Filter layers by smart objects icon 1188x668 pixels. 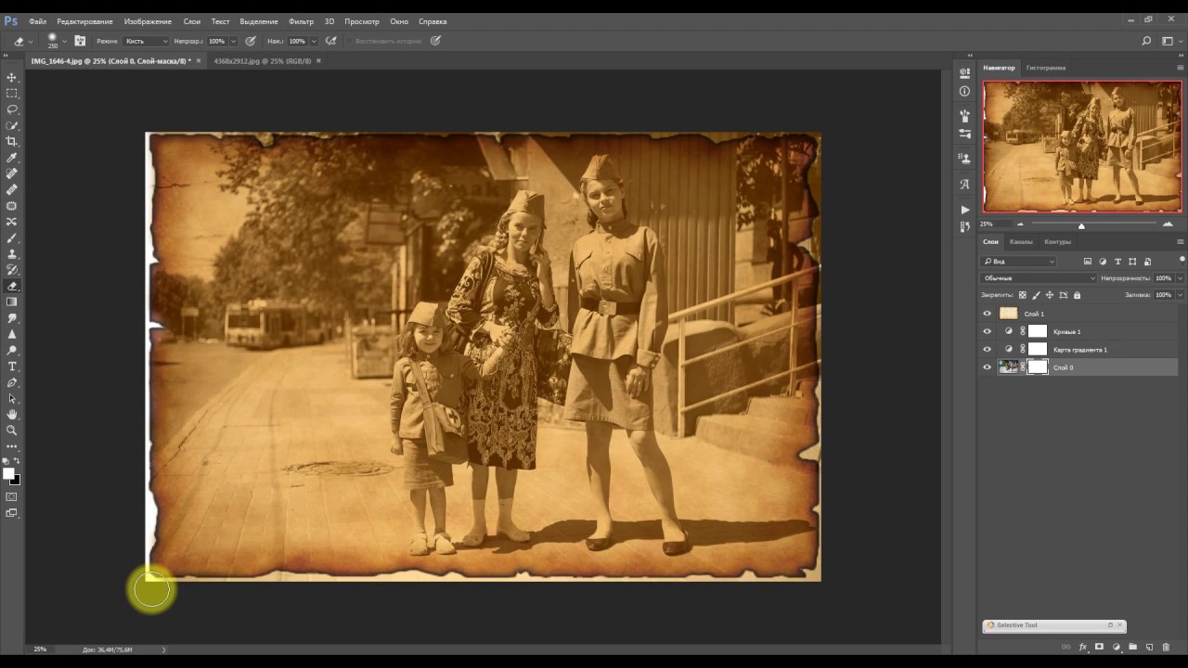[1147, 262]
